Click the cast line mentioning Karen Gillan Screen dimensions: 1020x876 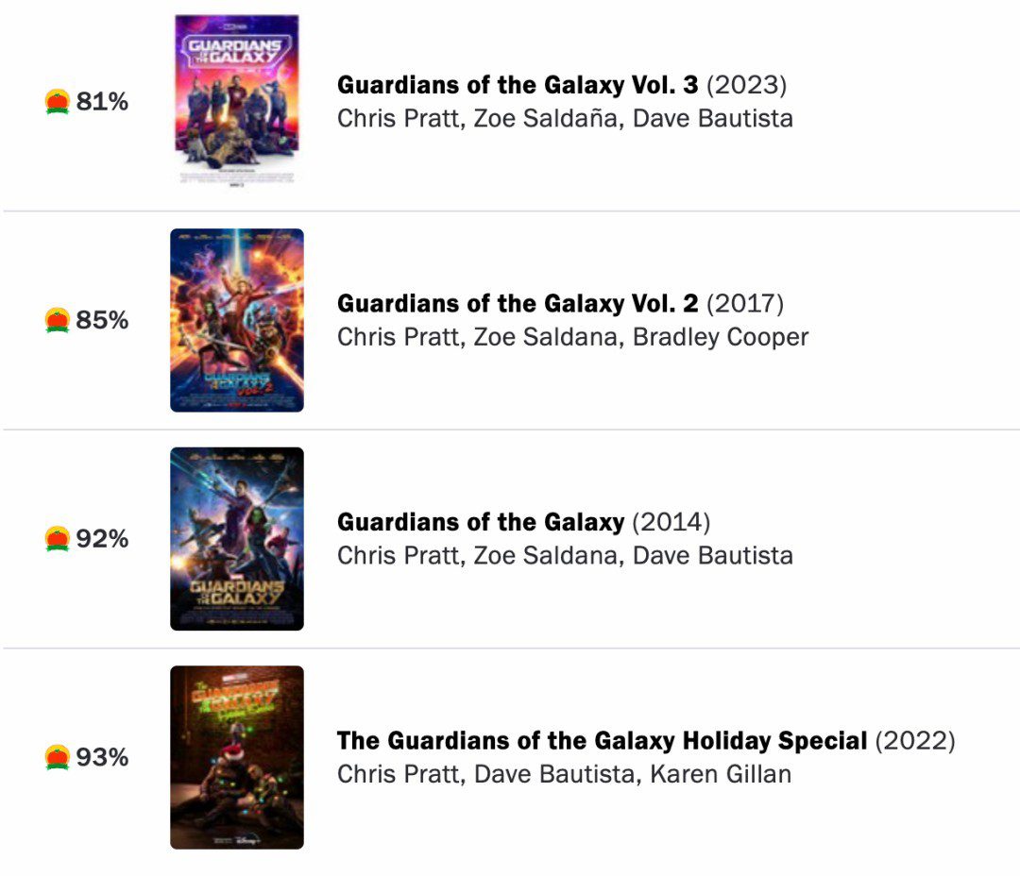[x=564, y=775]
